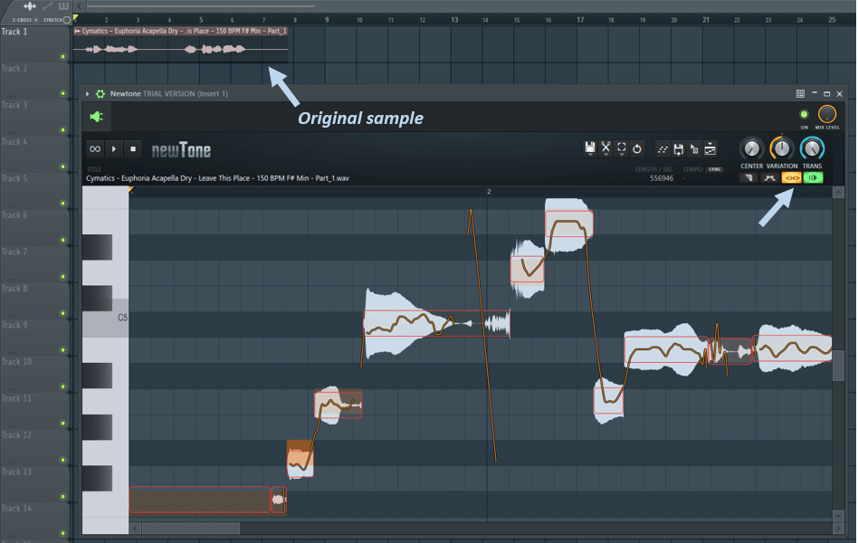Select the note block on the C5 row
Image resolution: width=858 pixels, height=543 pixels.
click(x=436, y=323)
